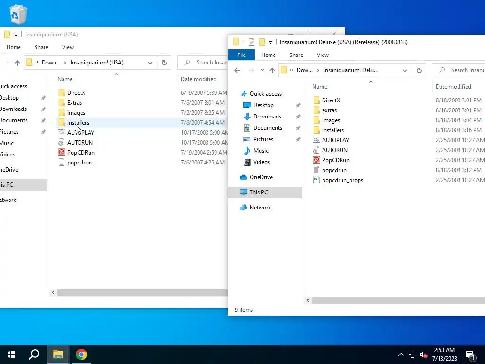485x364 pixels.
Task: Click the muted volume tray icon
Action: [x=423, y=355]
